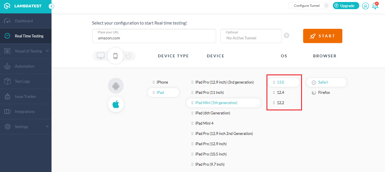Open Dashboard in the sidebar

point(24,21)
